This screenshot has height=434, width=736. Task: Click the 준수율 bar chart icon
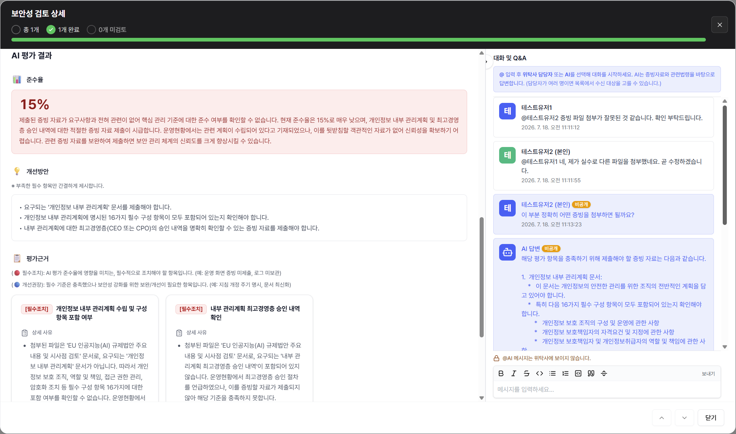(17, 79)
